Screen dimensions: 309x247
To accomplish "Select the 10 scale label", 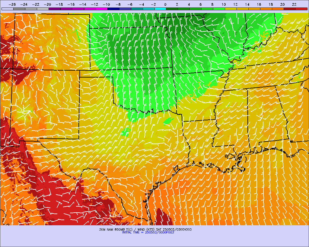I will click(x=224, y=5).
